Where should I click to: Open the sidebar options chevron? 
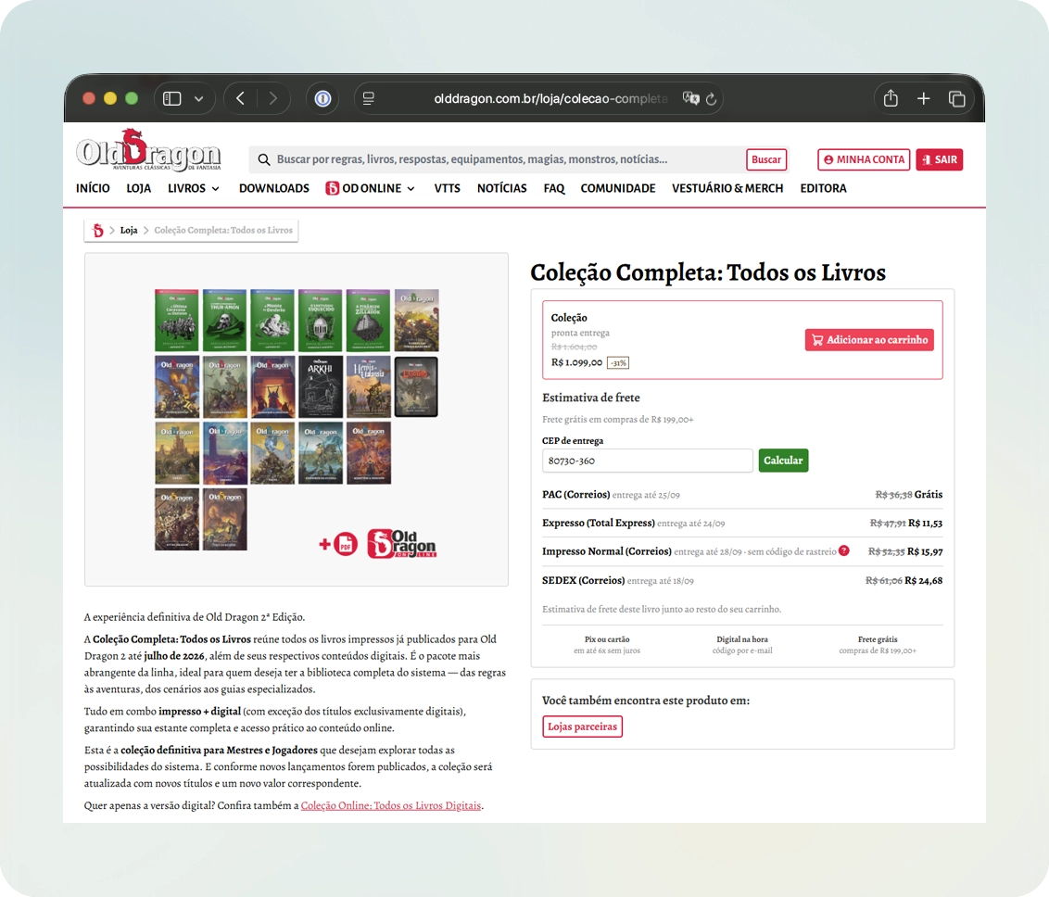coord(198,99)
